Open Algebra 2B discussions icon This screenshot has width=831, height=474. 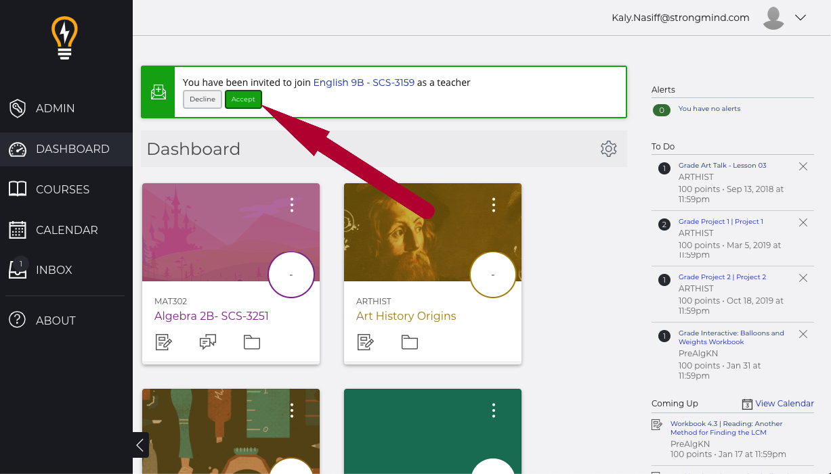[208, 342]
